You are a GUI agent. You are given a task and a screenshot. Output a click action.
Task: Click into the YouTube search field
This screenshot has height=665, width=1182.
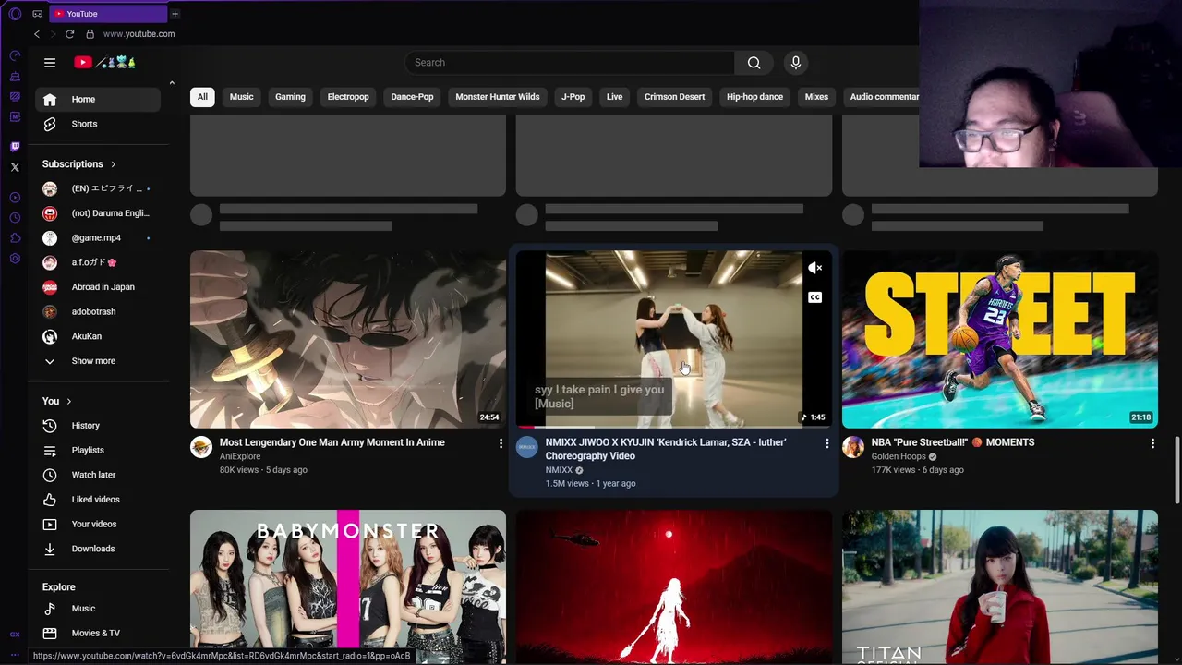[x=570, y=63]
